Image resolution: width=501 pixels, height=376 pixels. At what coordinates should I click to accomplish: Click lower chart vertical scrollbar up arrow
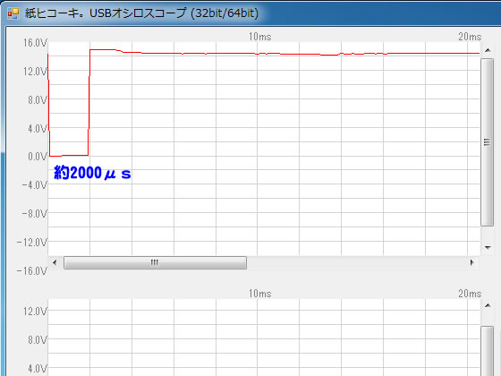[x=488, y=305]
